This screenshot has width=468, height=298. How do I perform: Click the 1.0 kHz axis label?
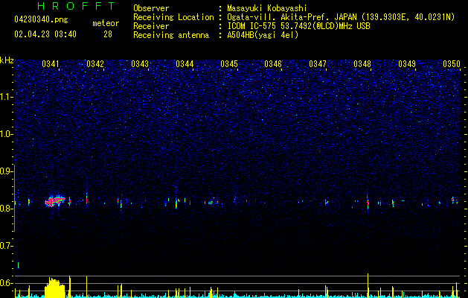(7, 134)
